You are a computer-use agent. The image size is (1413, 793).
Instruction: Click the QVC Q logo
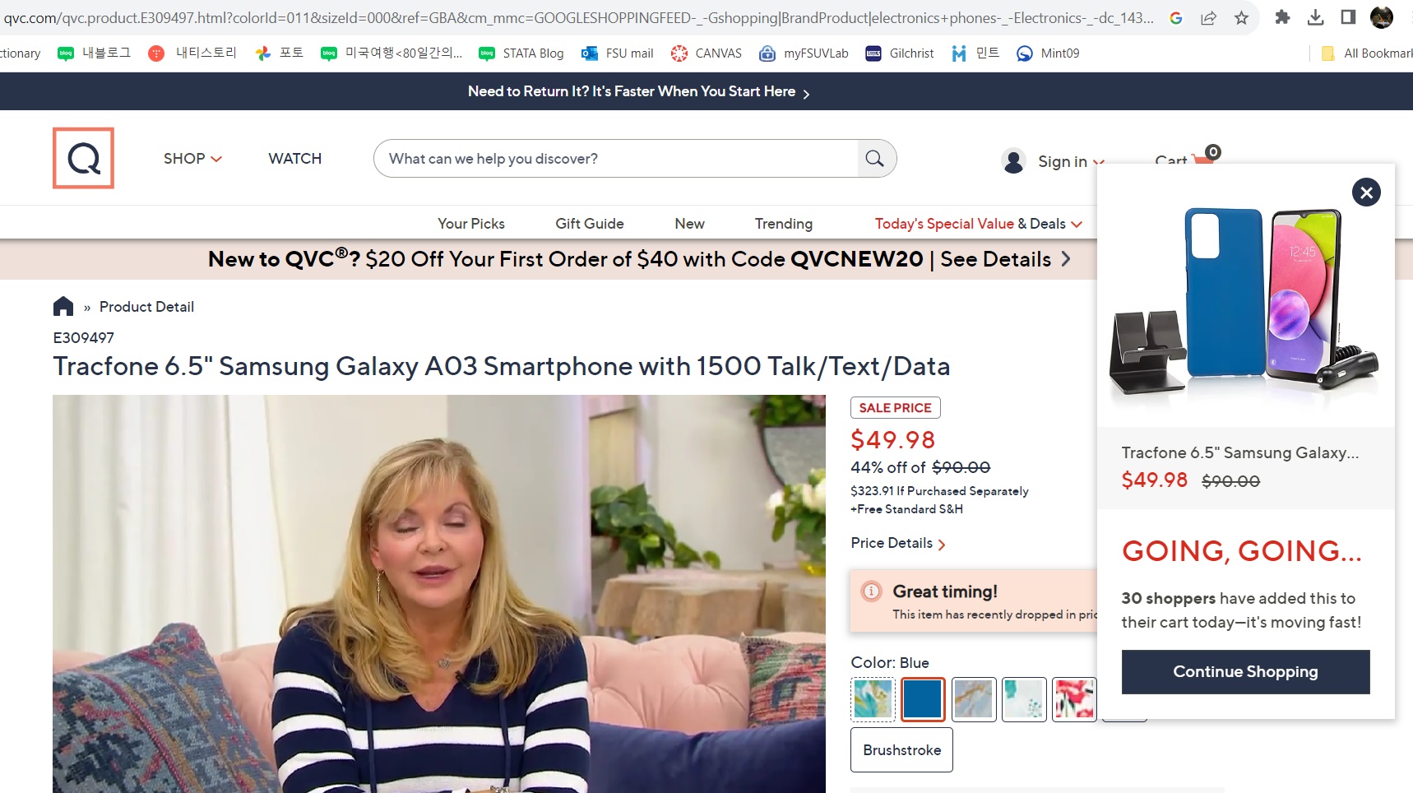click(x=83, y=158)
